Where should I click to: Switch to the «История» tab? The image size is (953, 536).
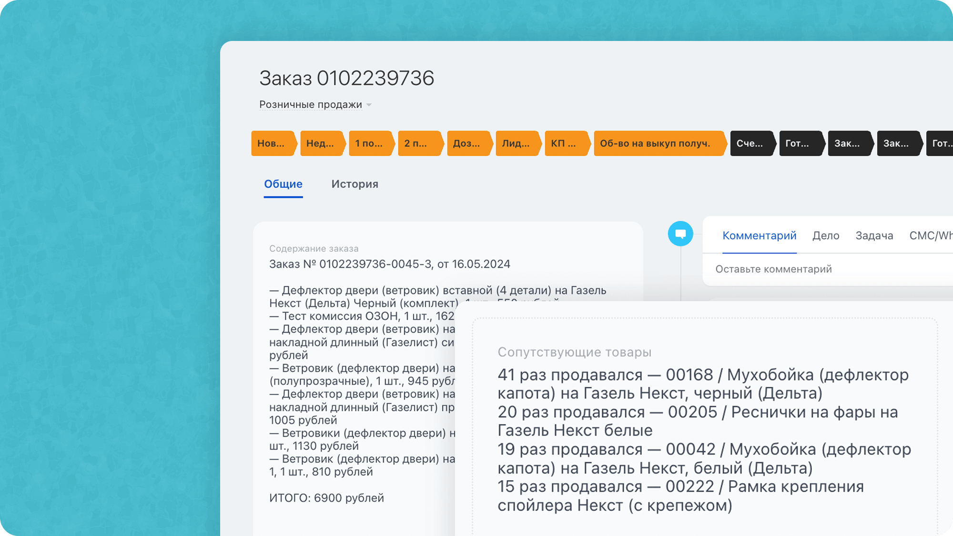(355, 184)
